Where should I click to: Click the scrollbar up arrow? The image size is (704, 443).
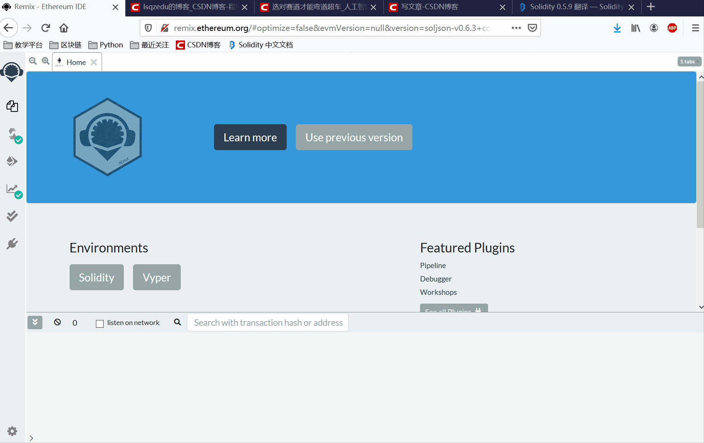click(x=701, y=77)
